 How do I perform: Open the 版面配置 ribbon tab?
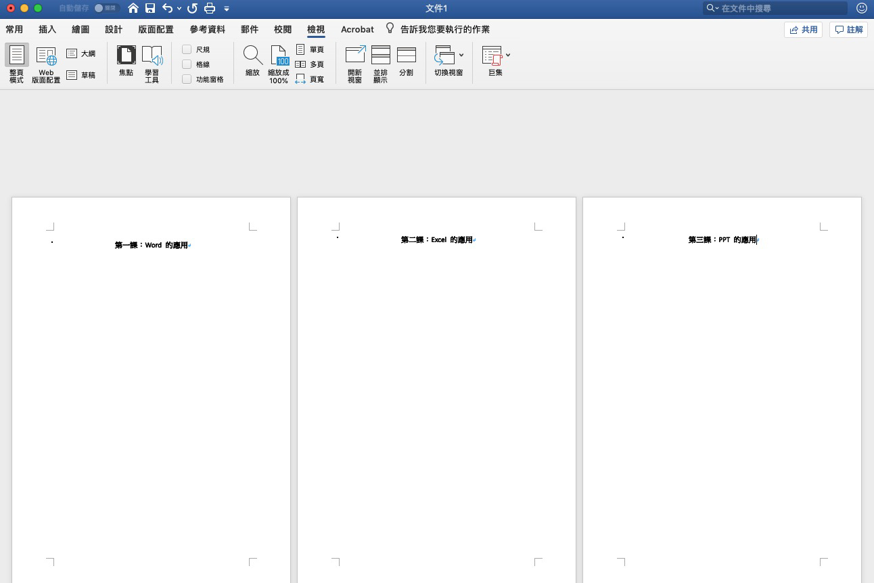[156, 29]
